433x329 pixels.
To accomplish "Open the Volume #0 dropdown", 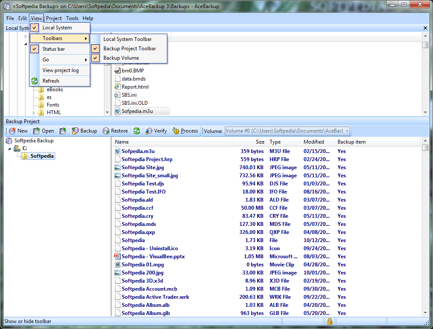I will coord(347,131).
